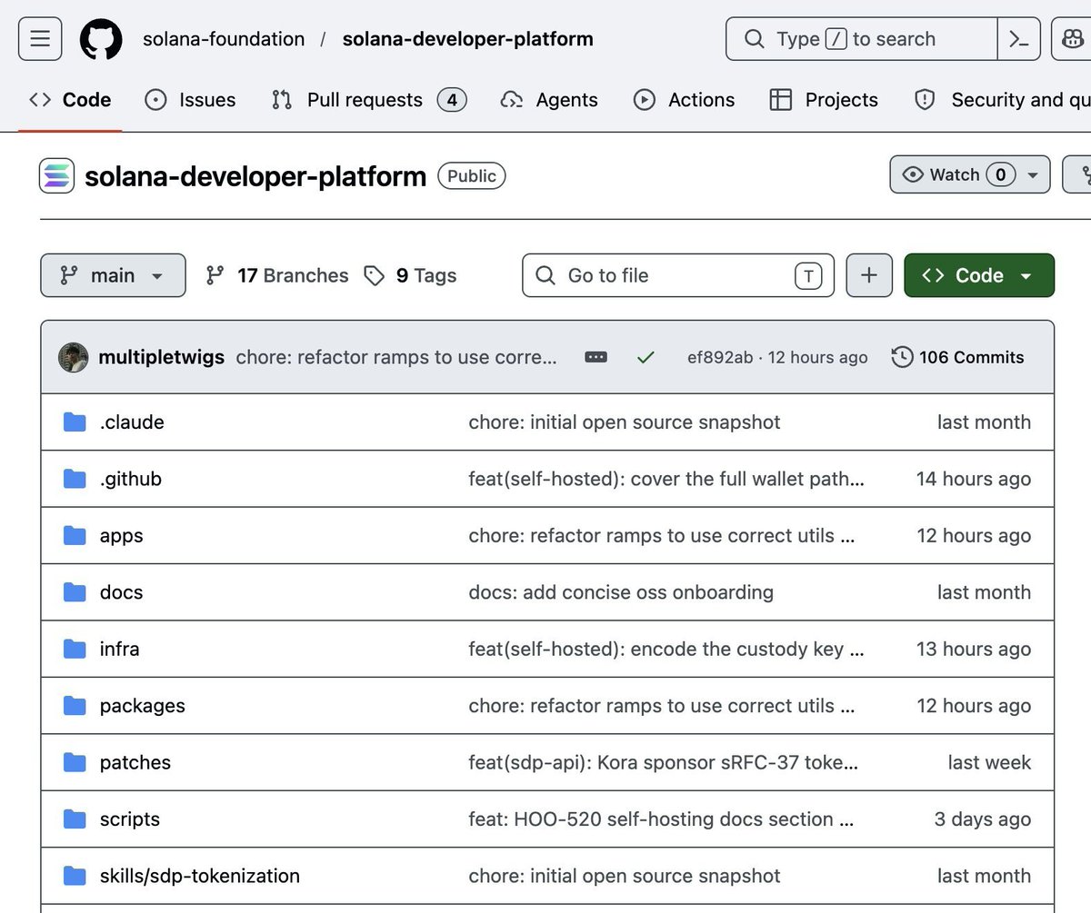The width and height of the screenshot is (1091, 913).
Task: Open the Watch options dropdown arrow
Action: (x=1032, y=175)
